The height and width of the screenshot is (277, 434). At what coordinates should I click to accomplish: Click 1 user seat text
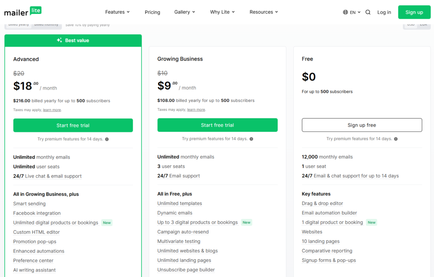[314, 166]
